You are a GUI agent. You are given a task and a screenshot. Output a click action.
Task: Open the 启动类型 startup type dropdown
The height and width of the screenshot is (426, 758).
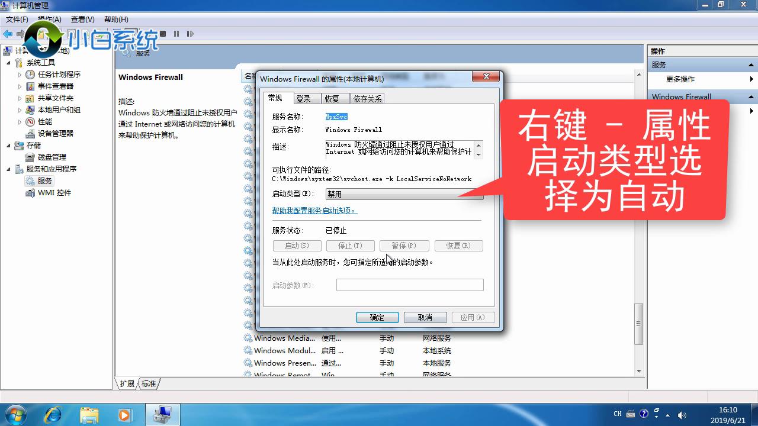click(404, 194)
